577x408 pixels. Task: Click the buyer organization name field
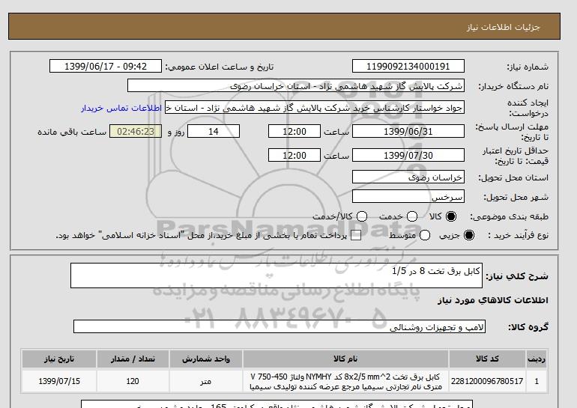pyautogui.click(x=296, y=85)
